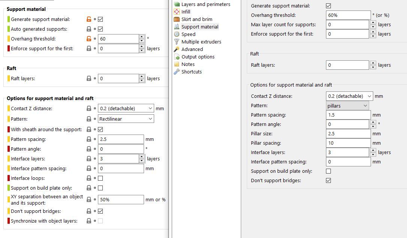The height and width of the screenshot is (238, 407).
Task: Click lock icon beside Synchronize with object layers
Action: [89, 221]
